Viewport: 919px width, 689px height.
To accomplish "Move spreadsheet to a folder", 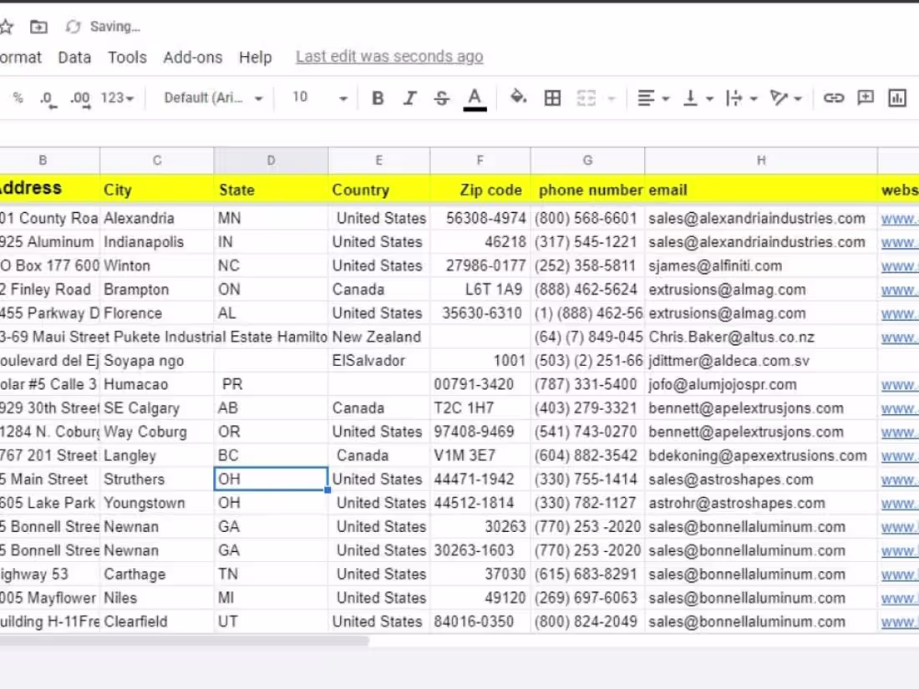I will (37, 26).
